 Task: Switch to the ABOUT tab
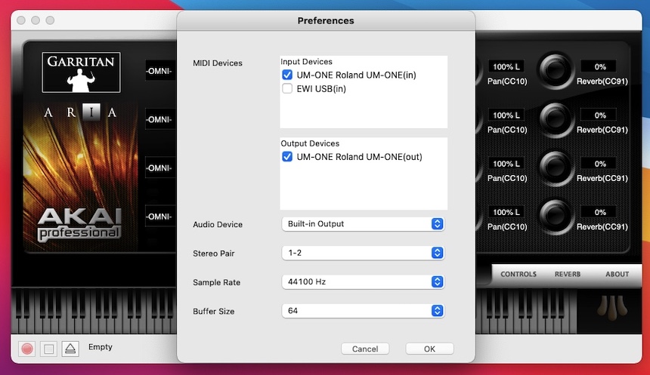pos(617,274)
